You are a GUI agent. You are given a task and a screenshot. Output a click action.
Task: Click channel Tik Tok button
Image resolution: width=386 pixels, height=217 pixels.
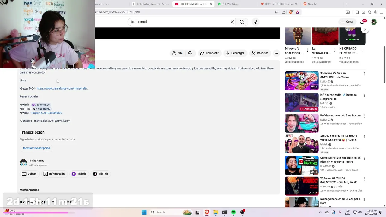(x=100, y=174)
